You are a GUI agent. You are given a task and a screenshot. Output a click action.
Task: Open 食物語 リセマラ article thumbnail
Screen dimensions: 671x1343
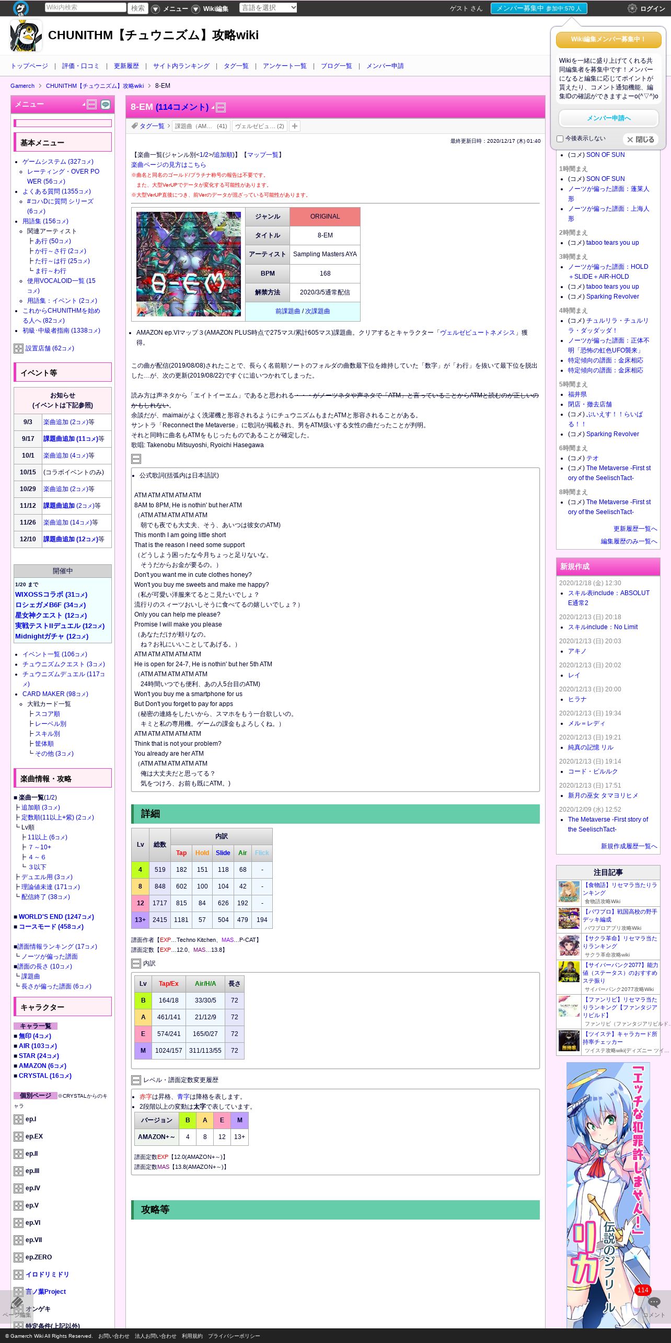pyautogui.click(x=569, y=892)
